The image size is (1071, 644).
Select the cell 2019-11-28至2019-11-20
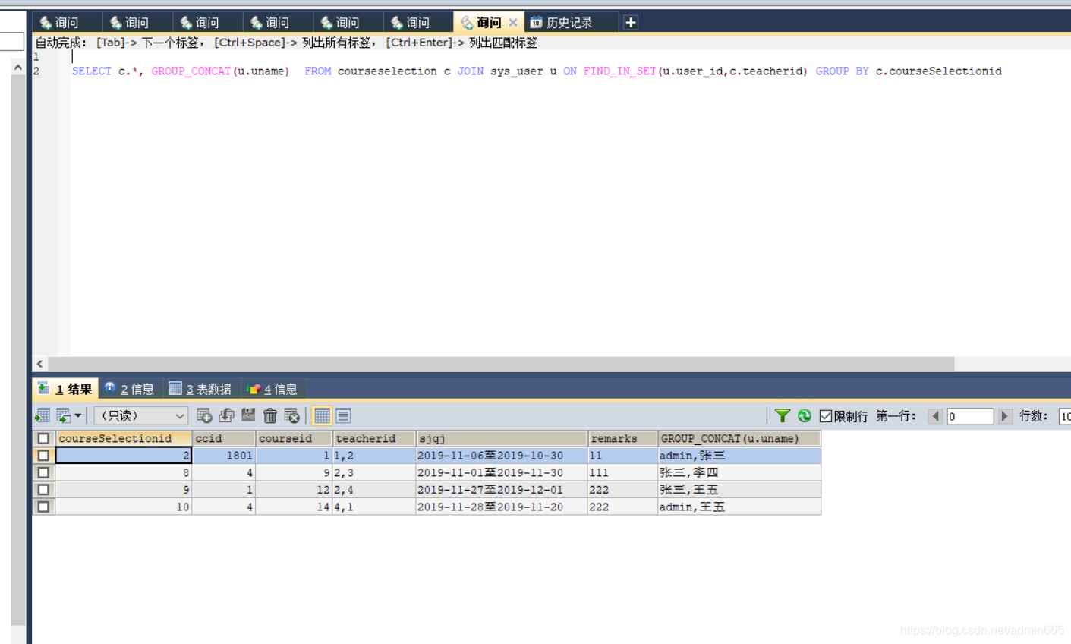502,507
